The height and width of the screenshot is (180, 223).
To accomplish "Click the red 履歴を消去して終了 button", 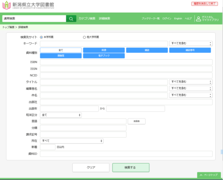I will click(204, 4).
